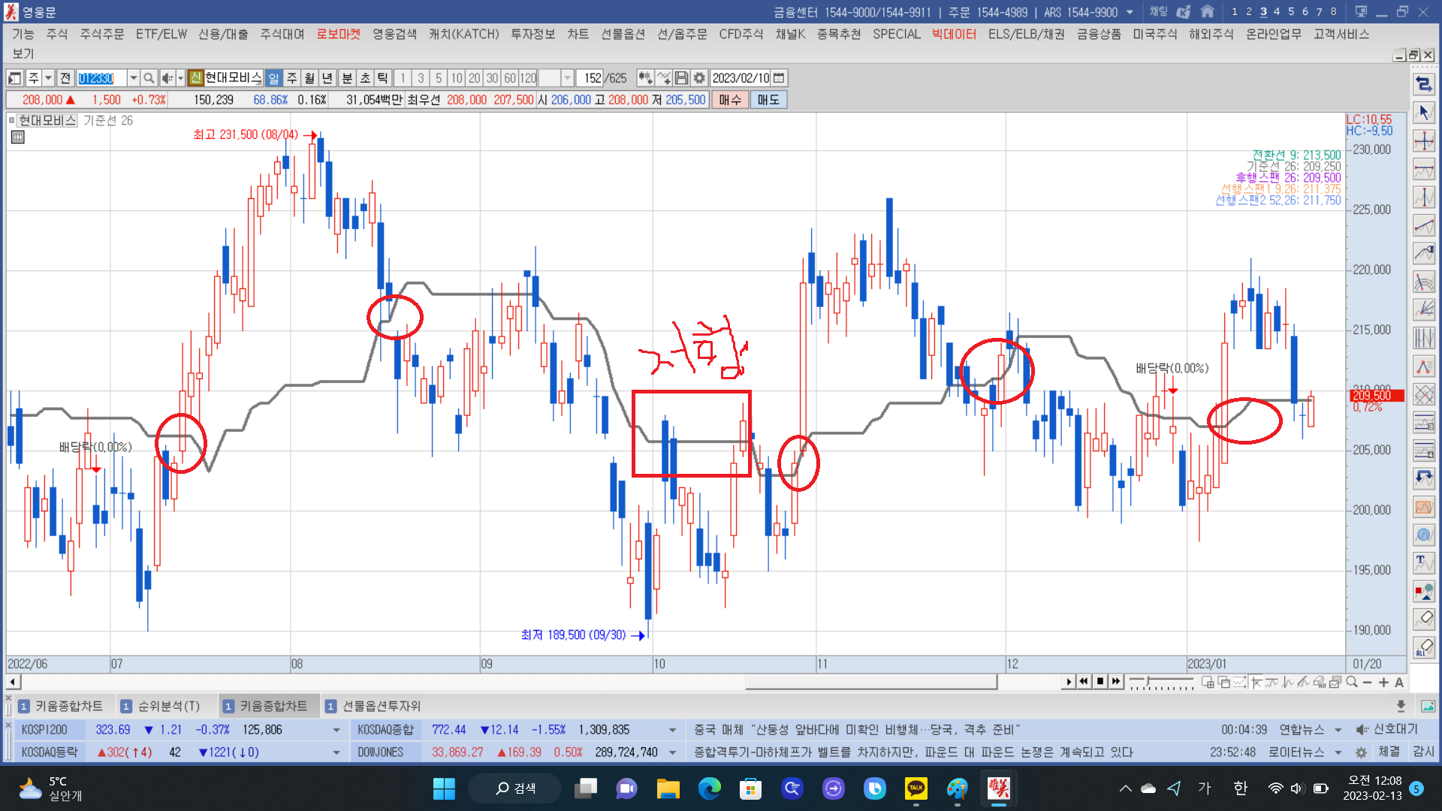Toggle the daily (일) chart period button
The width and height of the screenshot is (1442, 811).
coord(273,78)
